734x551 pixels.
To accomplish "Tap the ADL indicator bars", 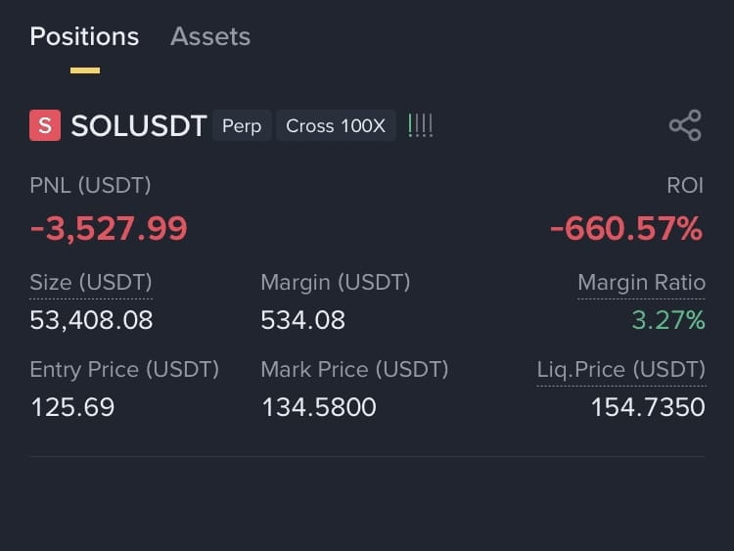I will pos(421,125).
